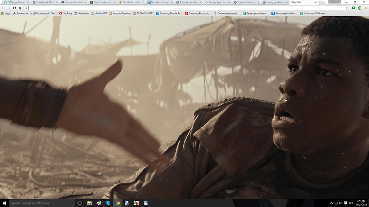Open the clock showing 3:57 PM
The image size is (369, 207).
361,203
